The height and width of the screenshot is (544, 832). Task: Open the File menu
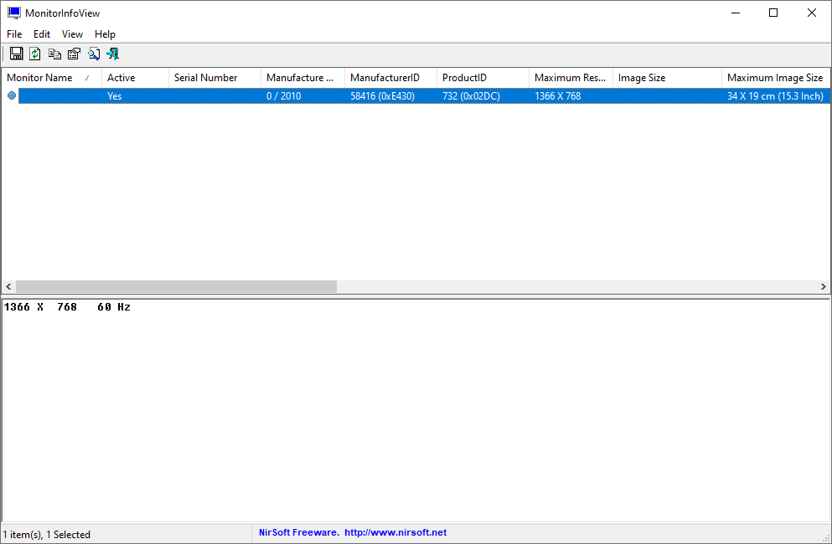pos(14,34)
